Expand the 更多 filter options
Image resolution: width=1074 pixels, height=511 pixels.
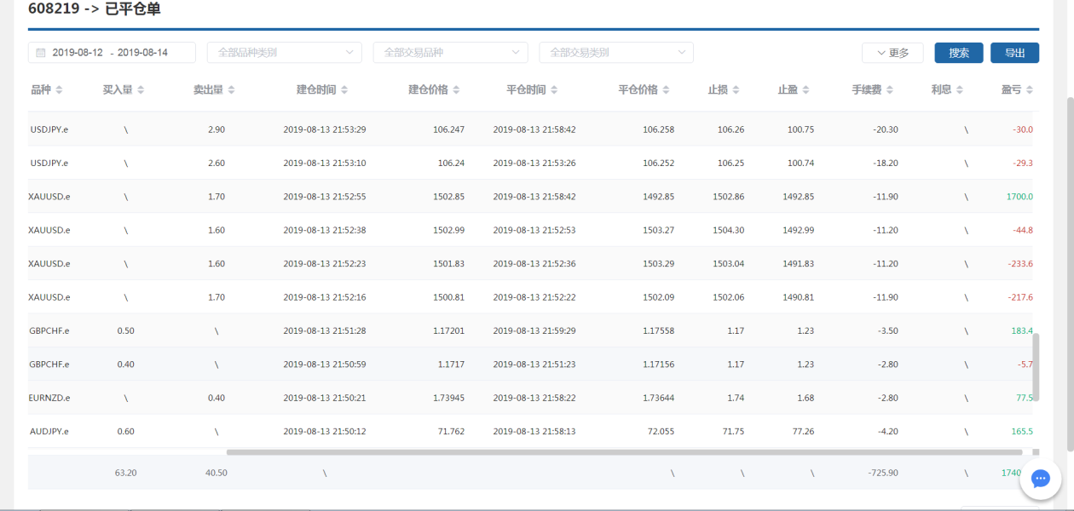pos(892,53)
